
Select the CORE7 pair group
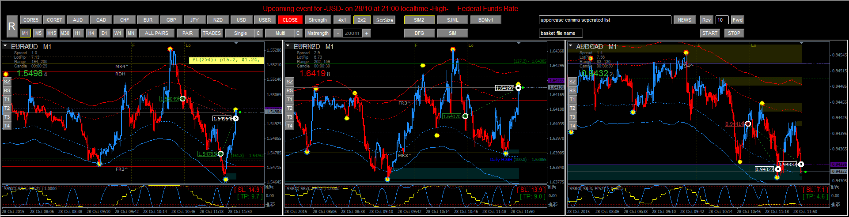click(54, 20)
